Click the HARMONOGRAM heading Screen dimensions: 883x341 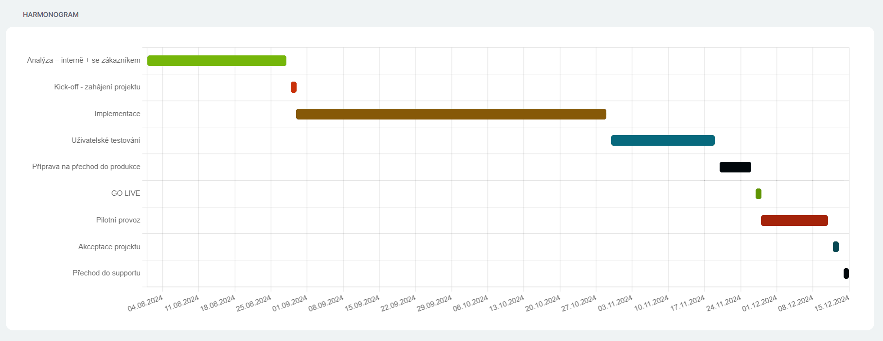click(x=51, y=15)
